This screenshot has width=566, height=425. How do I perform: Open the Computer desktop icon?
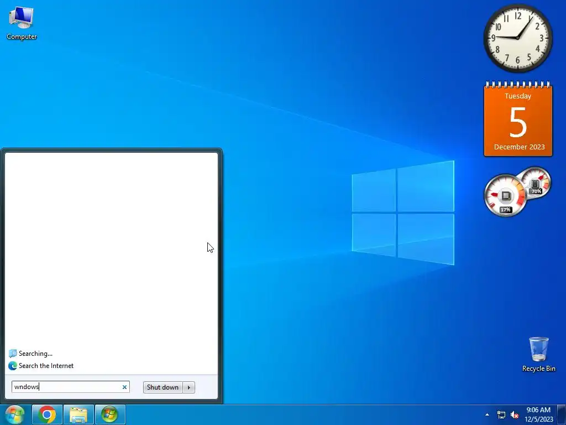[x=22, y=22]
